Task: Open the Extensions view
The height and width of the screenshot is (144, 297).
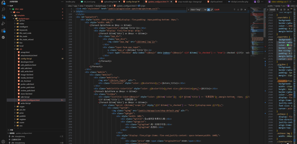Action: [x=3, y=30]
